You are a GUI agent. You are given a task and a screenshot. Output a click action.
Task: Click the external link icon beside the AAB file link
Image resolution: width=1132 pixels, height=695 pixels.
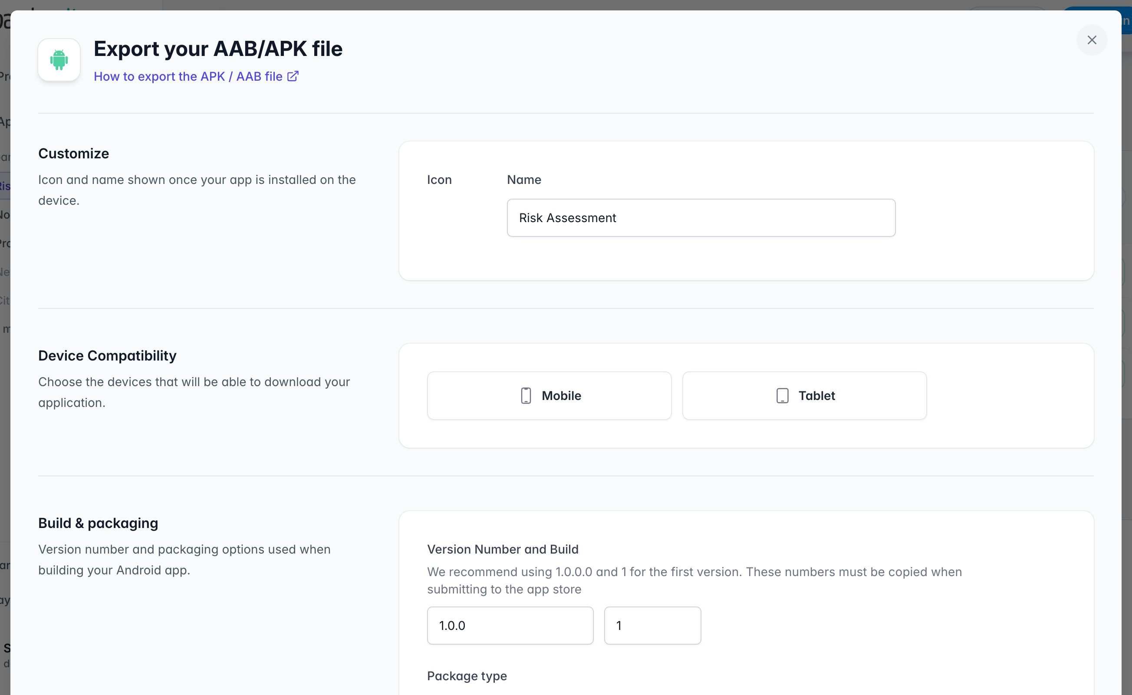tap(293, 76)
